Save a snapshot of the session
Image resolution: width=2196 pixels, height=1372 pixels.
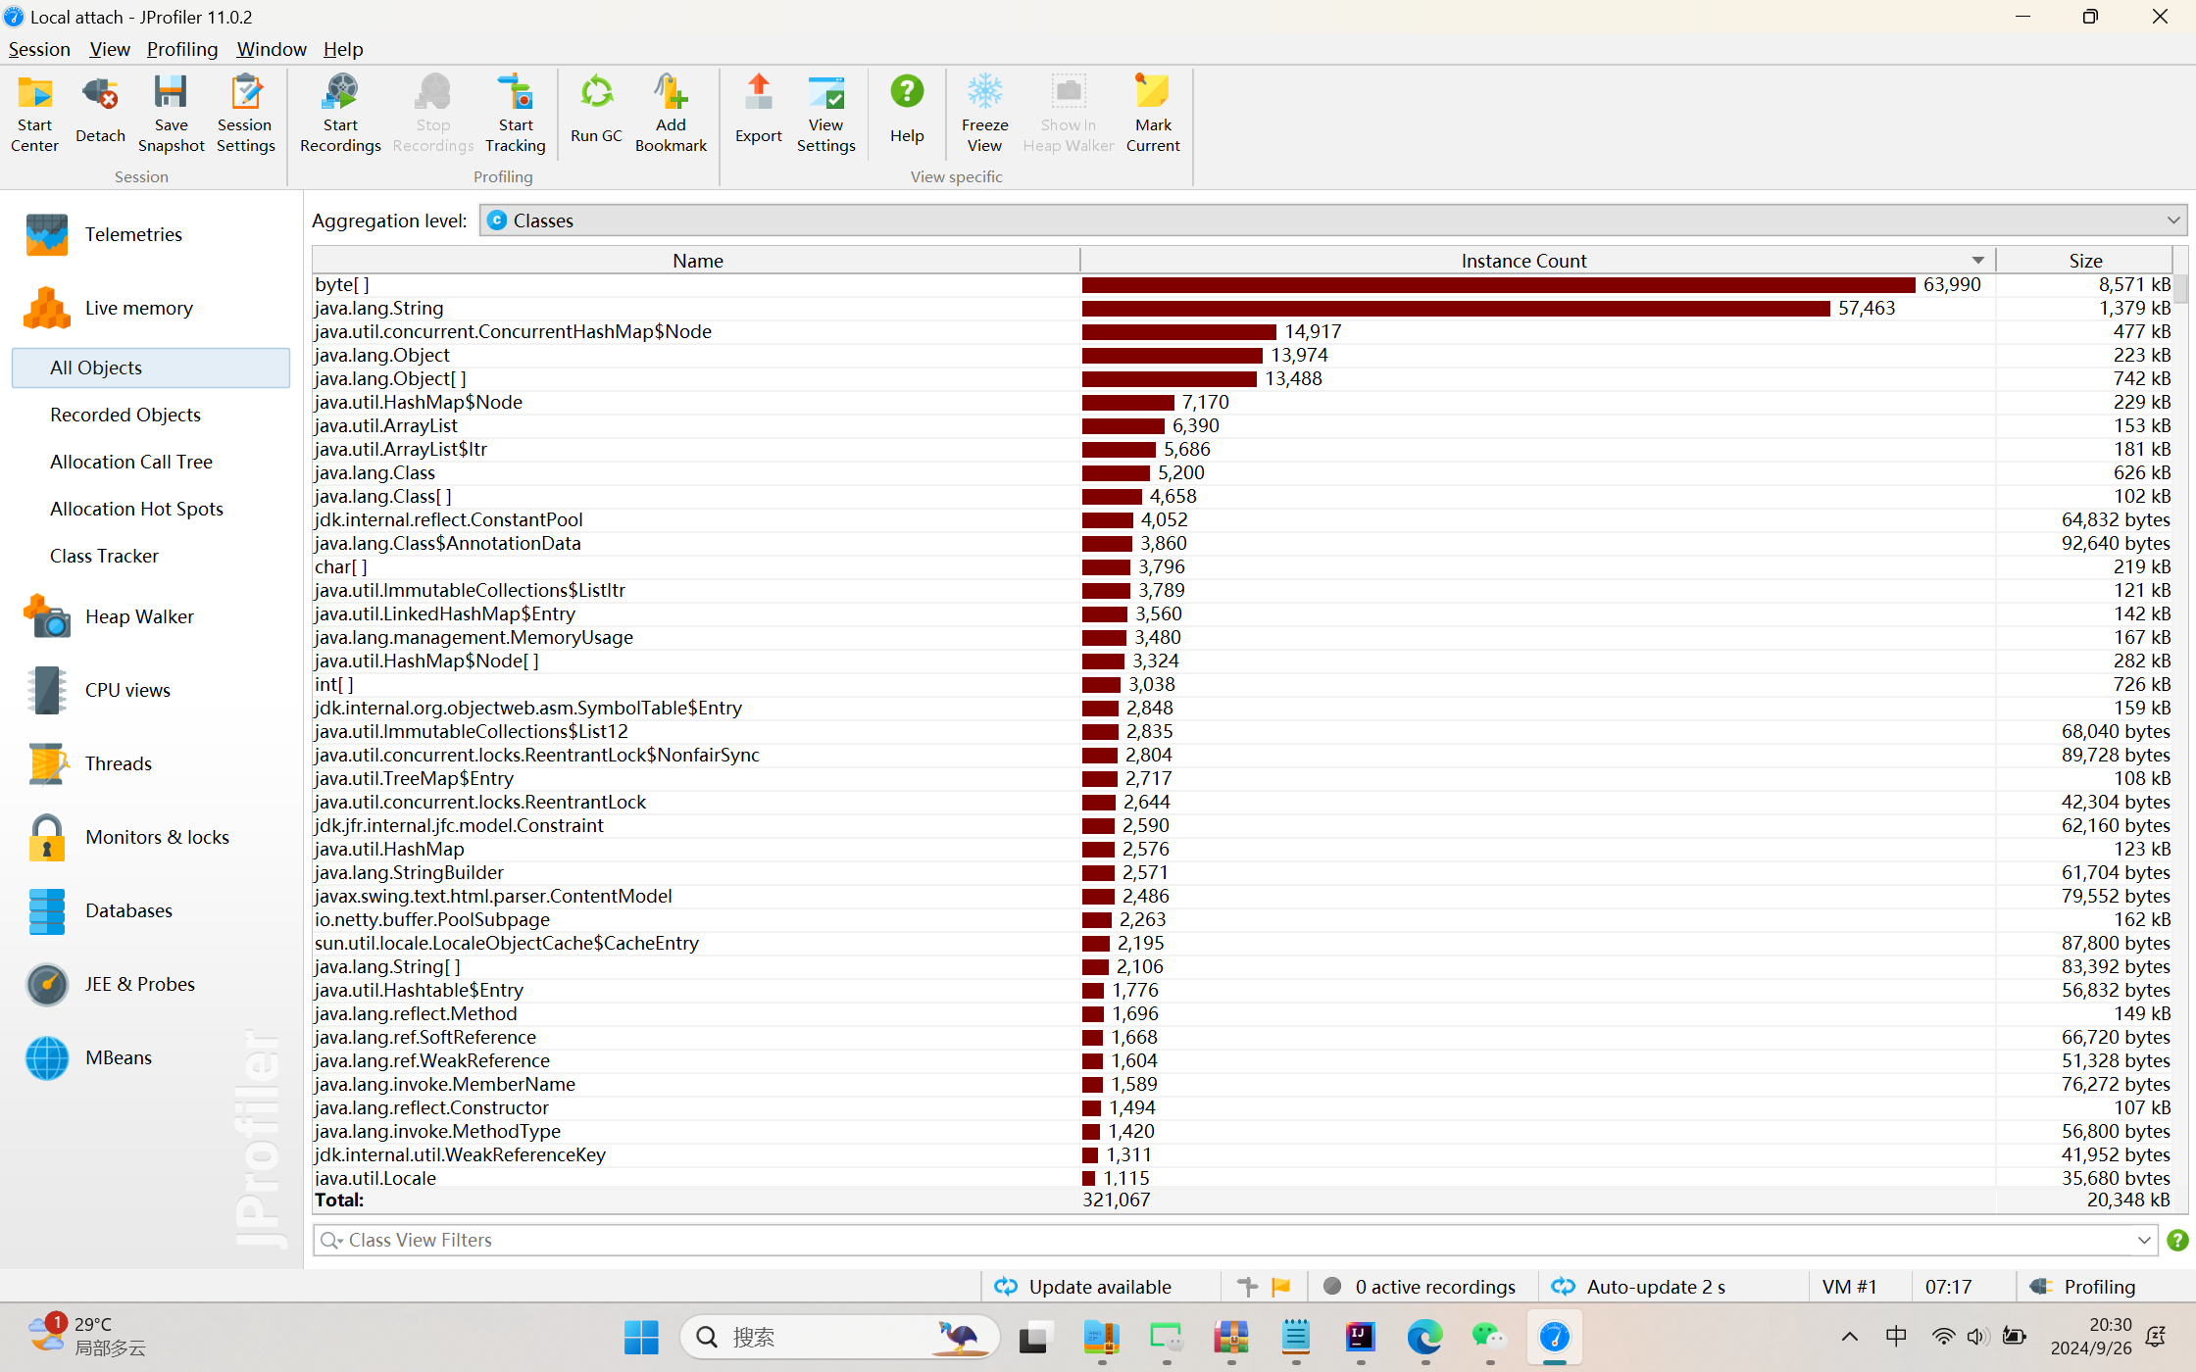(x=171, y=114)
